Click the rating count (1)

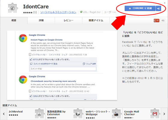point(35,12)
